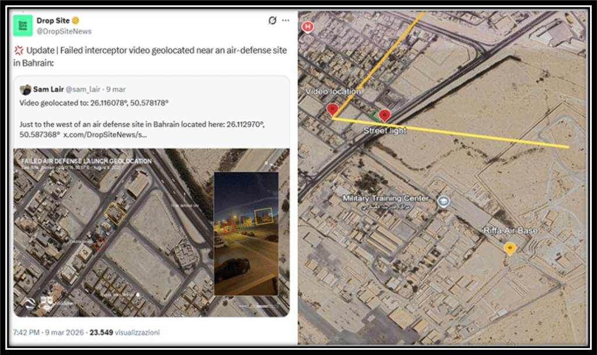The image size is (597, 355).
Task: Open the @DropSiteNews handle link
Action: (x=64, y=31)
